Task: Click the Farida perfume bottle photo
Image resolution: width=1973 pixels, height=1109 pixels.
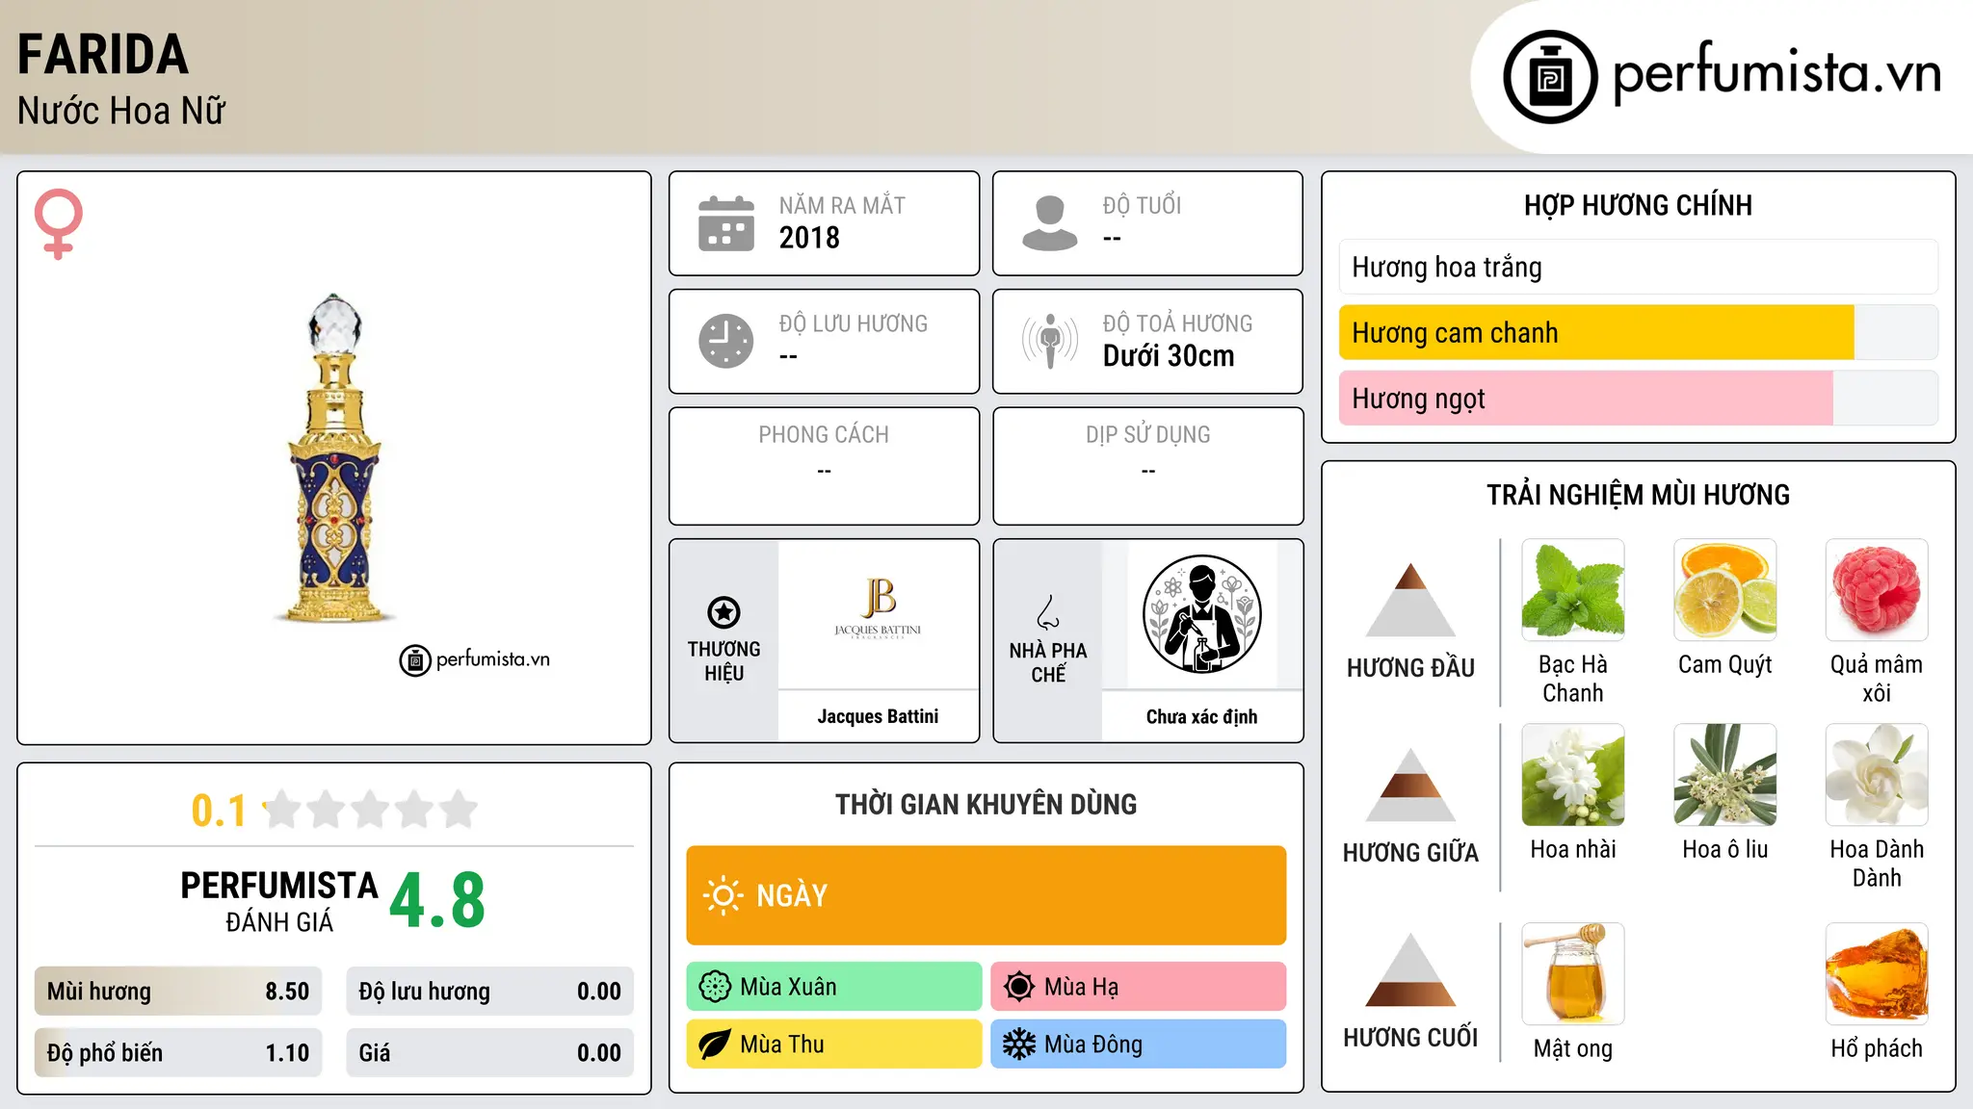Action: coord(334,459)
